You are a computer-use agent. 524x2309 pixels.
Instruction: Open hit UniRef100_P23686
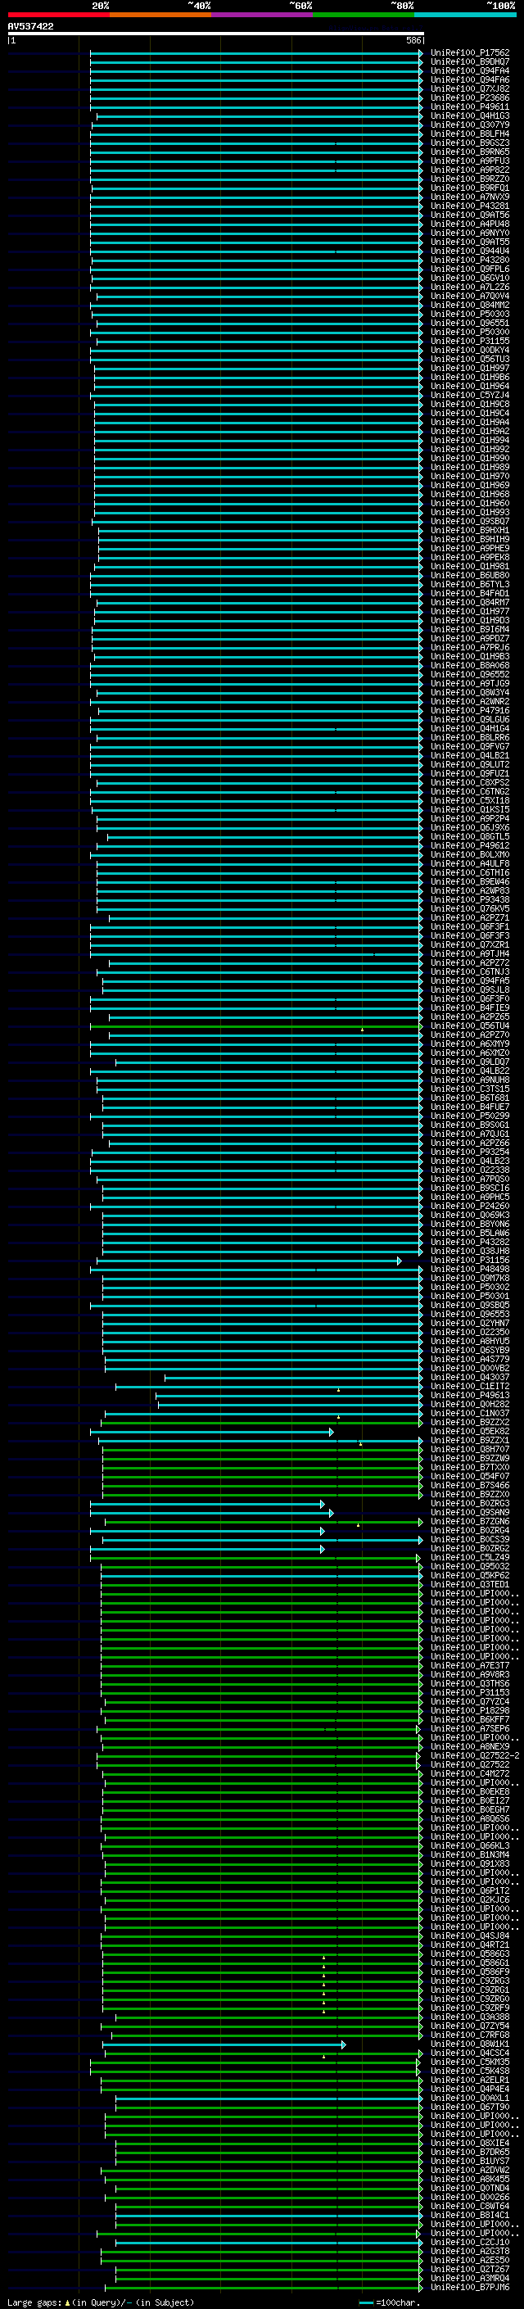tap(469, 97)
